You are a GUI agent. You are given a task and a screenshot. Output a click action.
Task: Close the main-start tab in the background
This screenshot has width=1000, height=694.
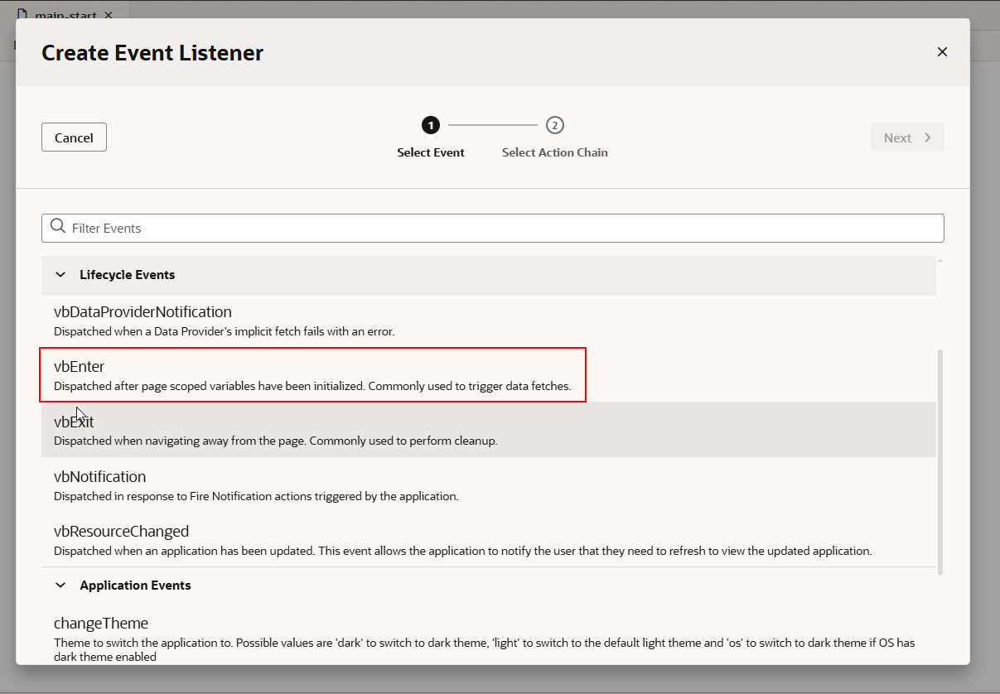109,15
